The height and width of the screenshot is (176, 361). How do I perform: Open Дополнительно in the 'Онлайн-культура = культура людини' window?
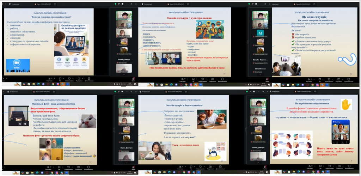[222, 80]
